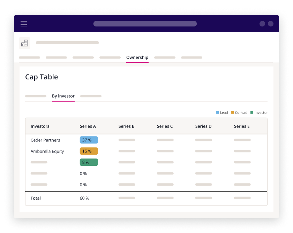Screen dimensions: 293x233
Task: Click the company building icon
Action: (x=24, y=42)
